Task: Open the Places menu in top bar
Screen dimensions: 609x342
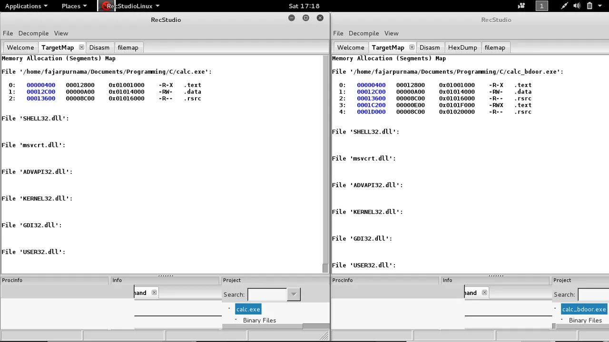Action: coord(74,6)
